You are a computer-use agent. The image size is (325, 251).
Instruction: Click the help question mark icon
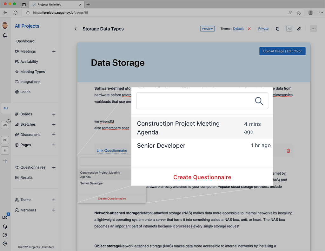pos(5,235)
